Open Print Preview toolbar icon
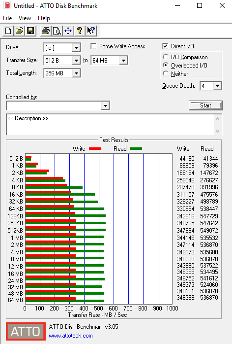Screen dimensions: 232x344 57,31
